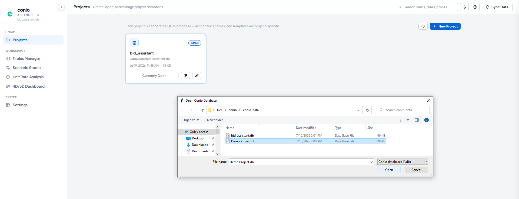
Task: Click the Currently Open button
Action: click(154, 76)
